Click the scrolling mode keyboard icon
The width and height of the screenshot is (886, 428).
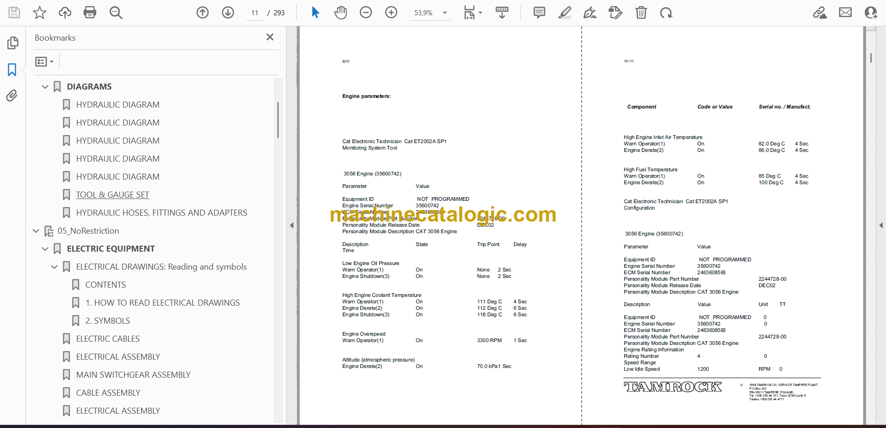pyautogui.click(x=502, y=12)
